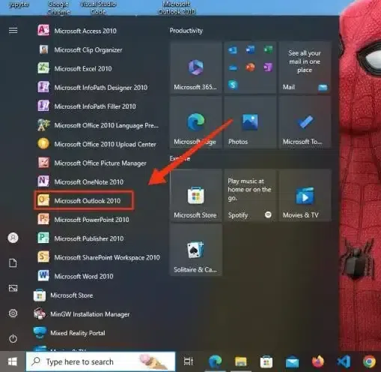Click the Microsoft Outlook 2010 desktop shortcut label
The height and width of the screenshot is (372, 381).
177,7
